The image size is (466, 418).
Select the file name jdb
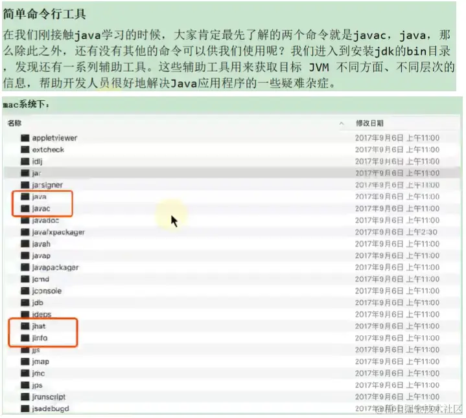click(38, 303)
